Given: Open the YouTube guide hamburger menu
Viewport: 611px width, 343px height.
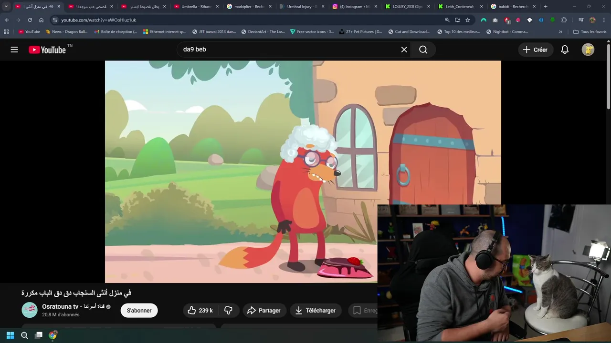Looking at the screenshot, I should 14,50.
